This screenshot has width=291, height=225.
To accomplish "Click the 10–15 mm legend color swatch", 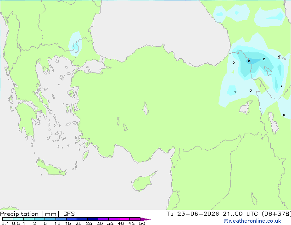I will [61, 219].
